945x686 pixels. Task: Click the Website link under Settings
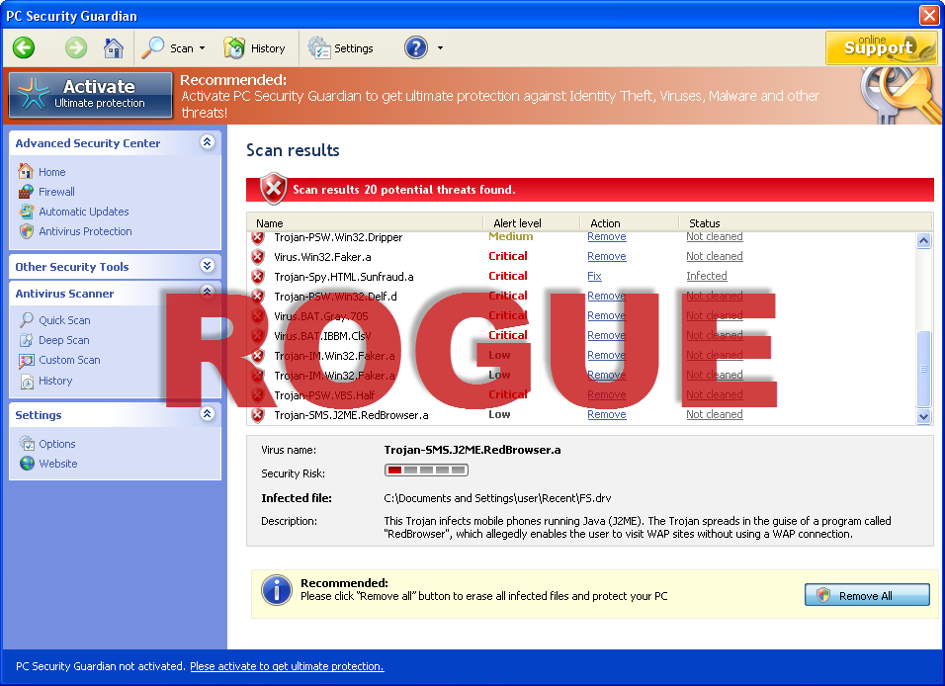click(x=58, y=464)
